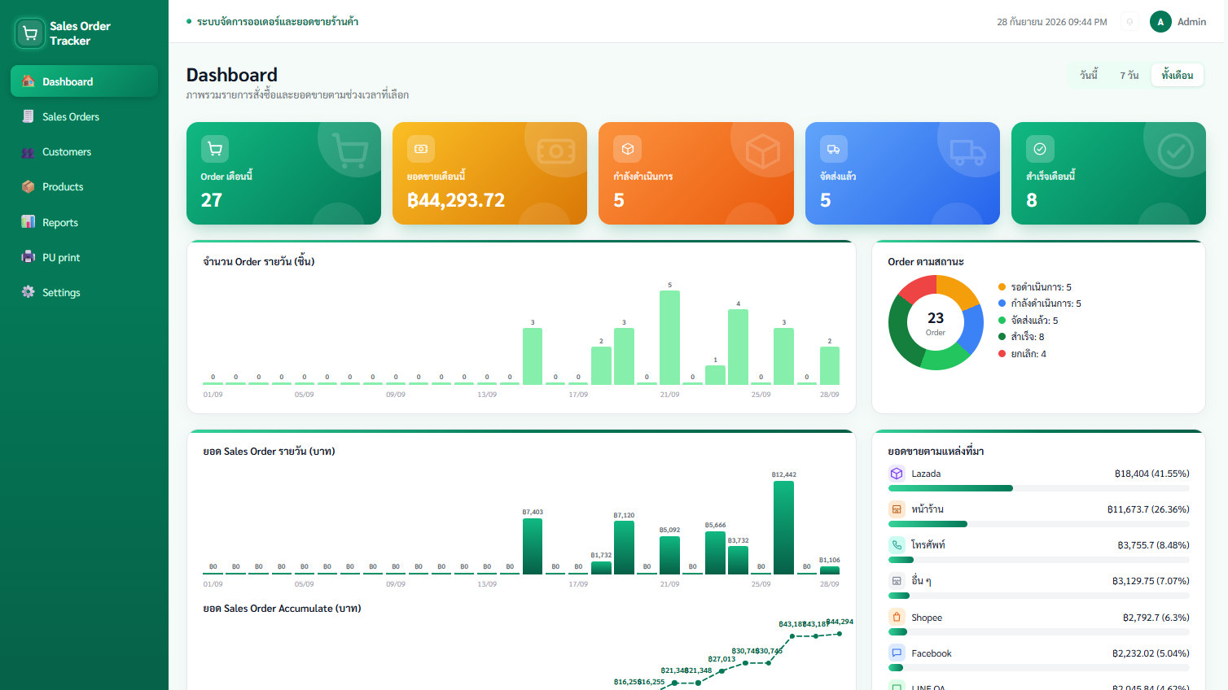Image resolution: width=1228 pixels, height=690 pixels.
Task: Open Sales Orders from the sidebar
Action: tap(84, 116)
